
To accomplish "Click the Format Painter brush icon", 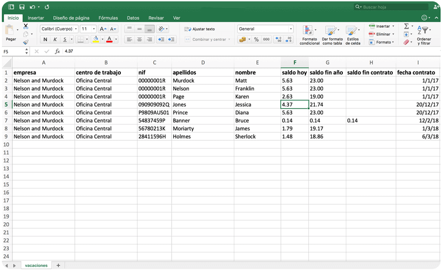I will point(26,42).
